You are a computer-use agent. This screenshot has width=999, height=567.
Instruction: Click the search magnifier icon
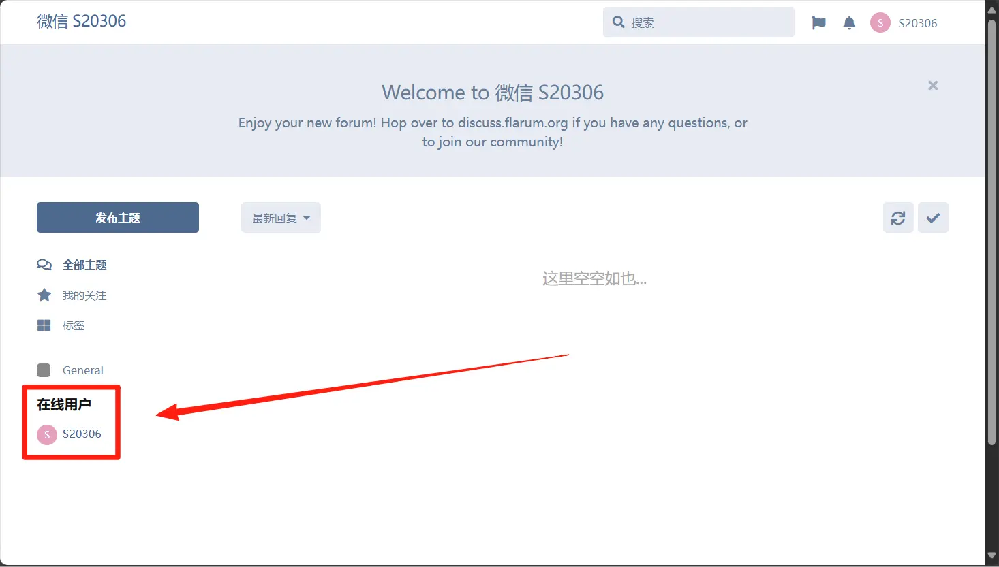point(619,22)
